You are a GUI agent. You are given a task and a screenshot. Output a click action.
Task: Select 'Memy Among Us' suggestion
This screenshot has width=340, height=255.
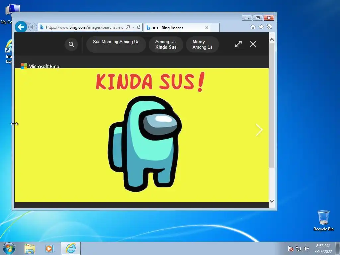(203, 44)
